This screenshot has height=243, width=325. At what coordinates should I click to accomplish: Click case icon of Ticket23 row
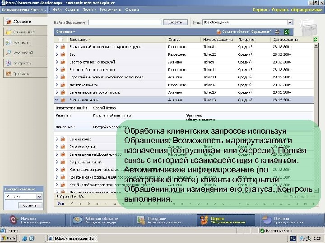63,100
